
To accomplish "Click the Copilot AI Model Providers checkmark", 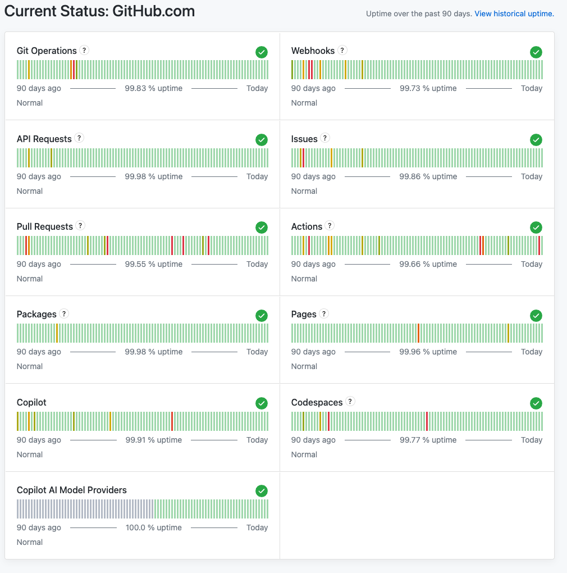I will (262, 491).
